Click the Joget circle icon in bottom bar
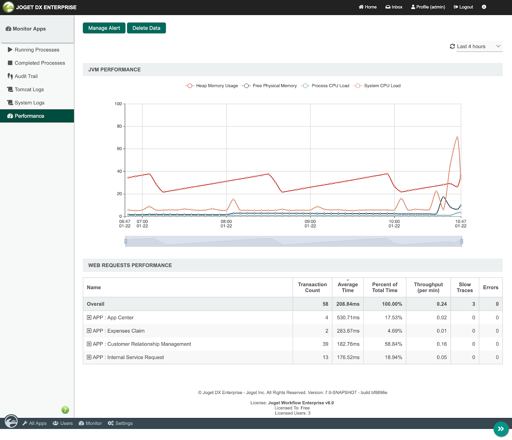Screen dimensions: 512x440 coord(11,421)
